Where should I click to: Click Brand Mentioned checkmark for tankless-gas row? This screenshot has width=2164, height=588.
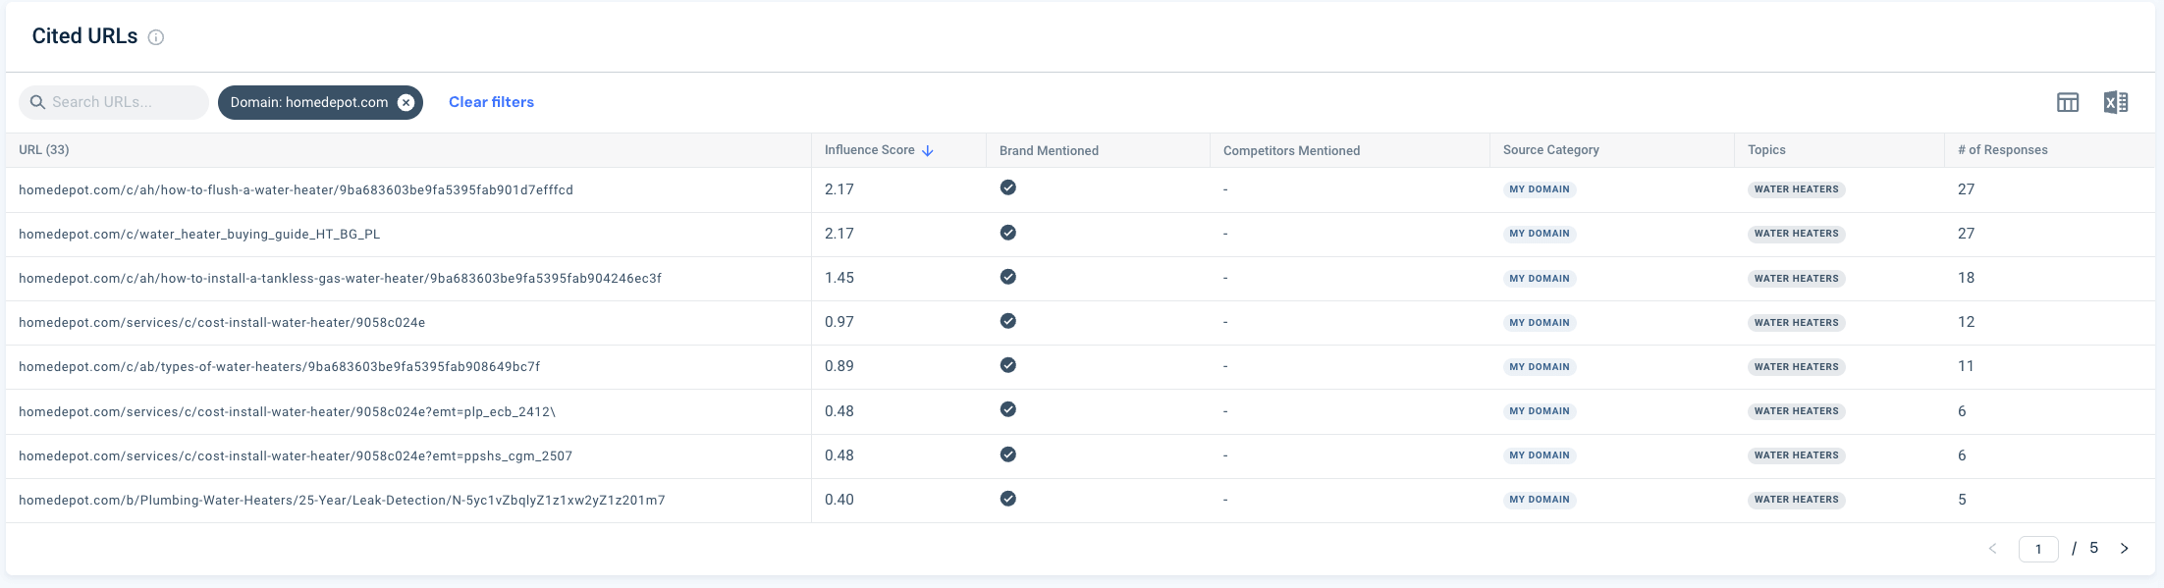pyautogui.click(x=1008, y=277)
